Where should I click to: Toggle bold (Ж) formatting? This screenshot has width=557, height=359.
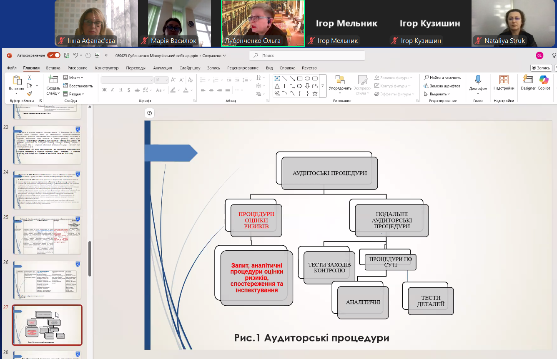[x=105, y=90]
